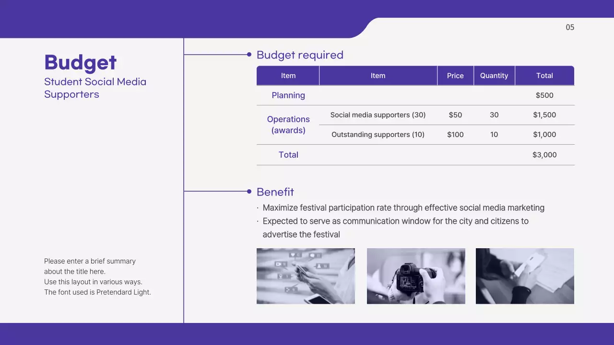Viewport: 614px width, 345px height.
Task: Select the smartphone with social icons image
Action: (306, 276)
